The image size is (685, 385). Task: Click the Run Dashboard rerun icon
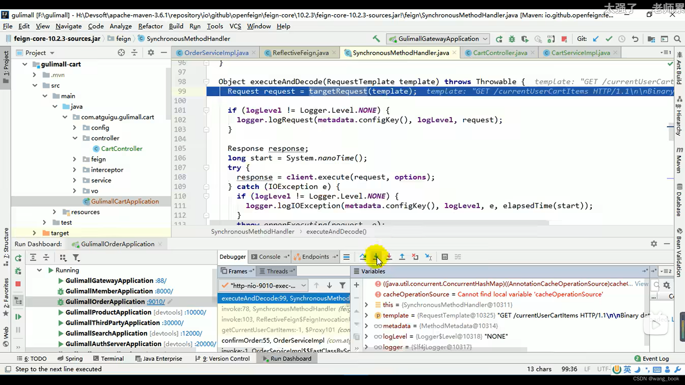[x=18, y=258]
